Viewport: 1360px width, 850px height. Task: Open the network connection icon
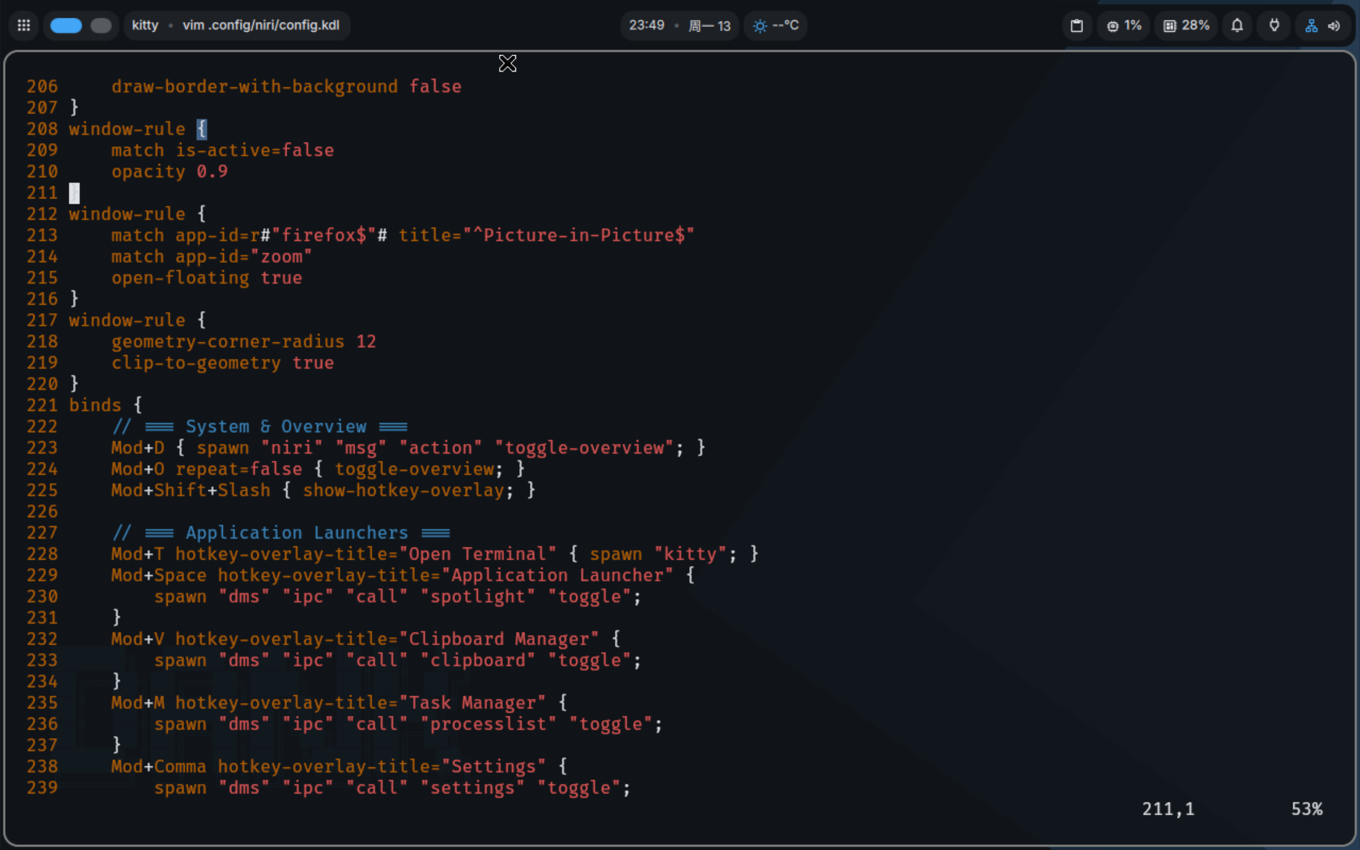[x=1311, y=26]
